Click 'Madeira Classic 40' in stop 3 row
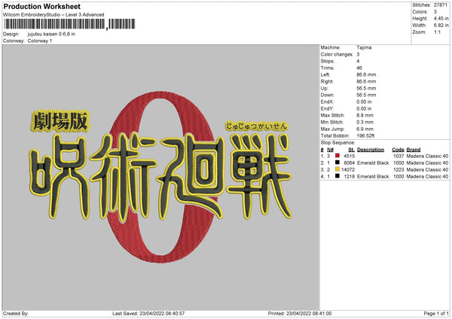 coord(427,169)
